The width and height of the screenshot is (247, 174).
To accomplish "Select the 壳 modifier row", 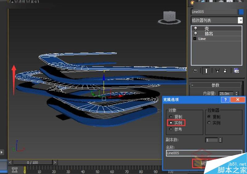I will pos(217,28).
